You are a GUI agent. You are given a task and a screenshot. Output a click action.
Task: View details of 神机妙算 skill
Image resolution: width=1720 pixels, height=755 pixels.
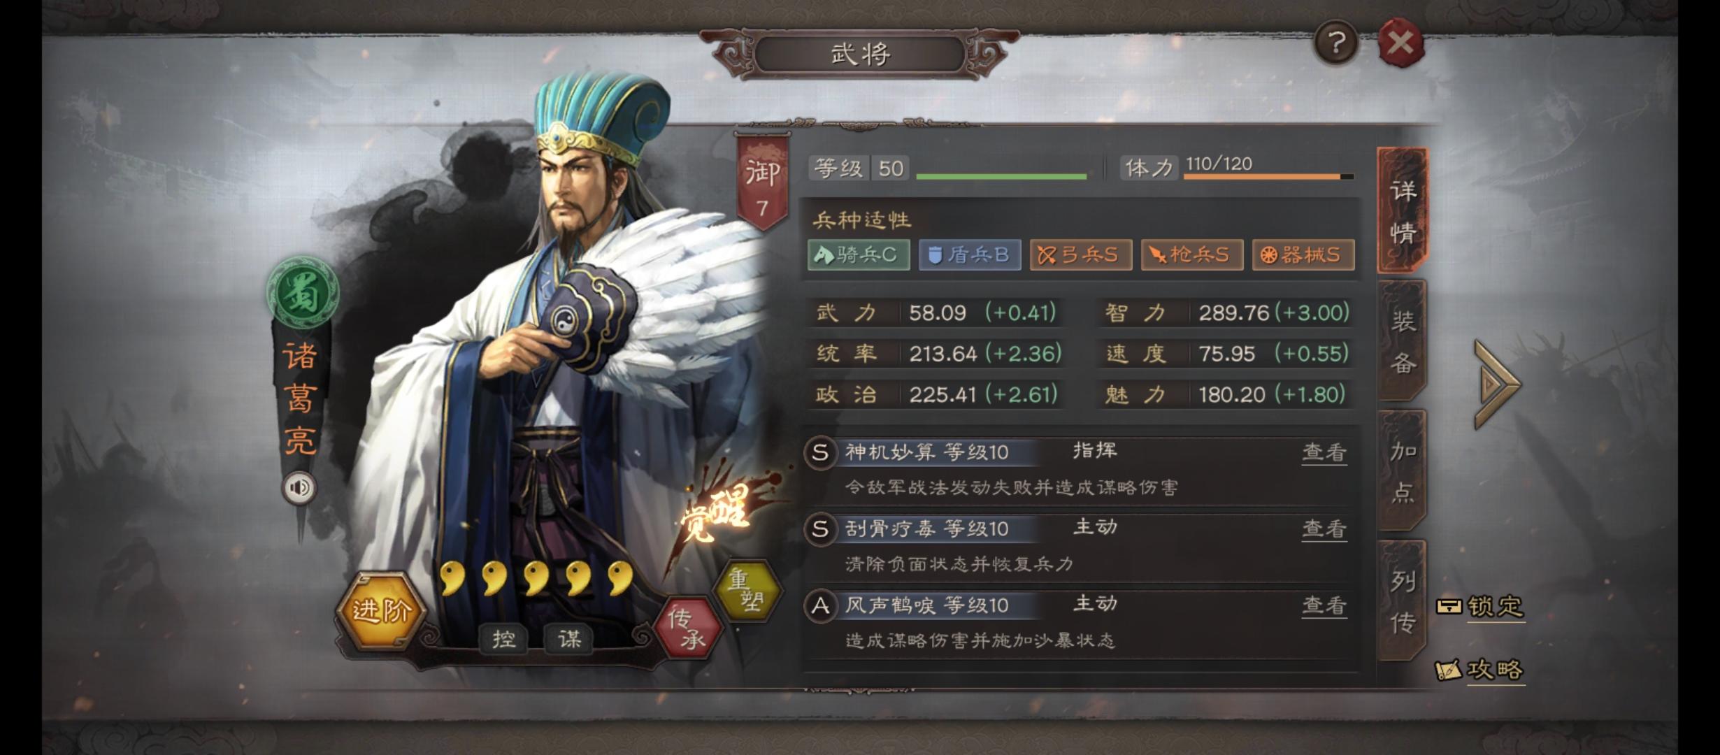coord(1324,453)
